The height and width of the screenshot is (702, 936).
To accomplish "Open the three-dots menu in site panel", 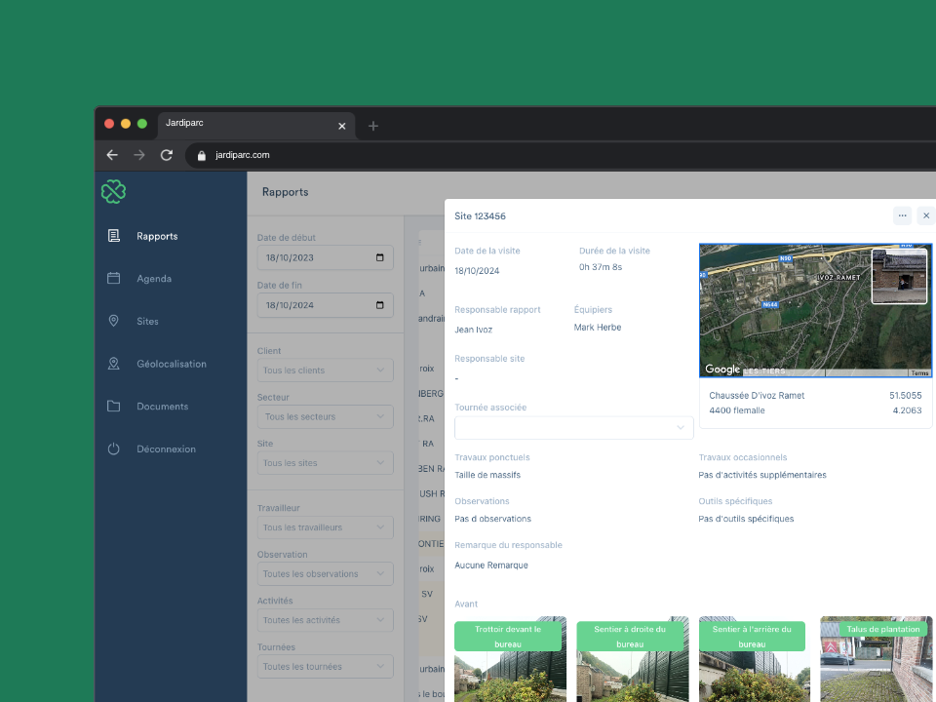I will (x=902, y=215).
